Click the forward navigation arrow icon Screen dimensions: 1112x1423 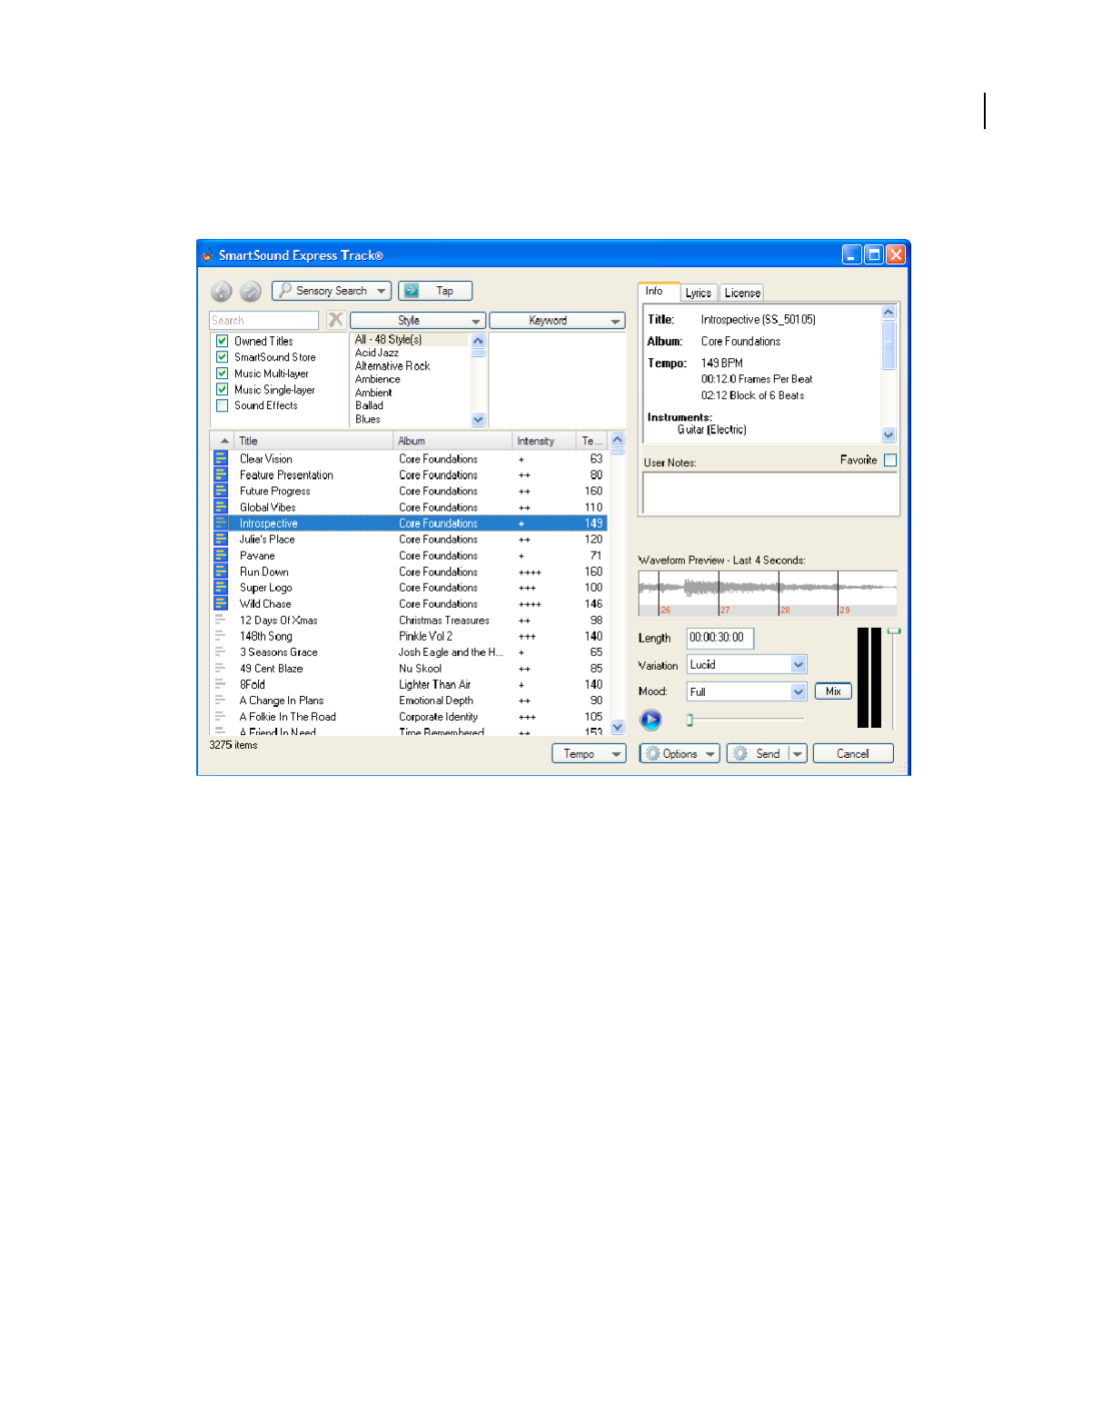[x=251, y=292]
